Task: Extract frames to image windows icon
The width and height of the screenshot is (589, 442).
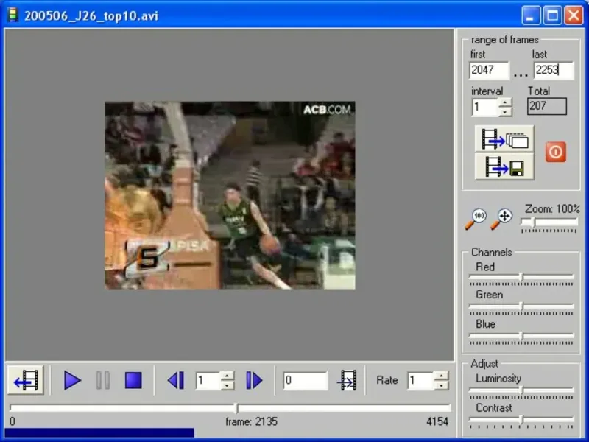Action: (x=504, y=138)
